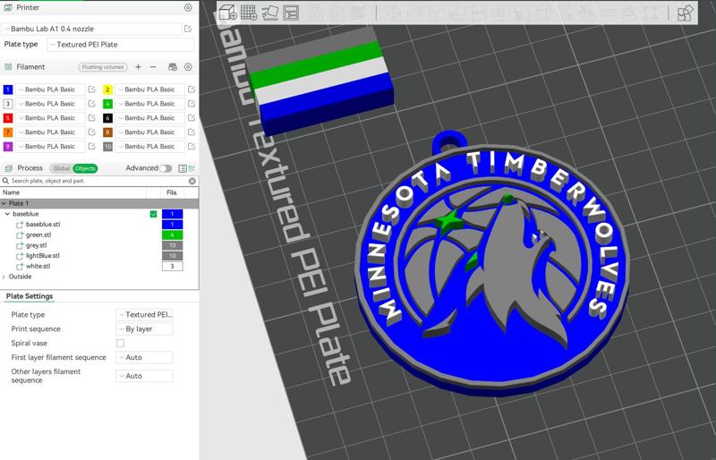716x460 pixels.
Task: Open Plate Settings plate type dropdown
Action: click(x=144, y=314)
